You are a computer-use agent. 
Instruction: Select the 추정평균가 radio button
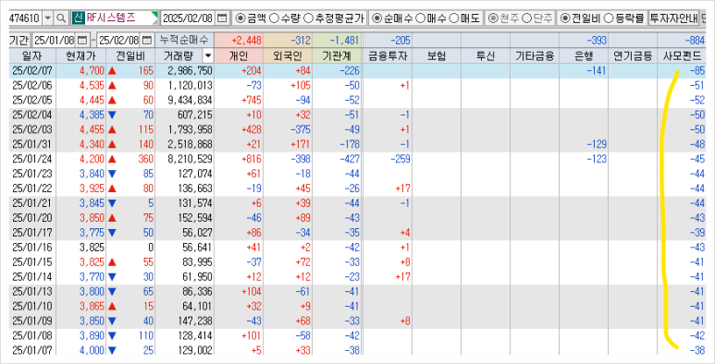tap(308, 18)
